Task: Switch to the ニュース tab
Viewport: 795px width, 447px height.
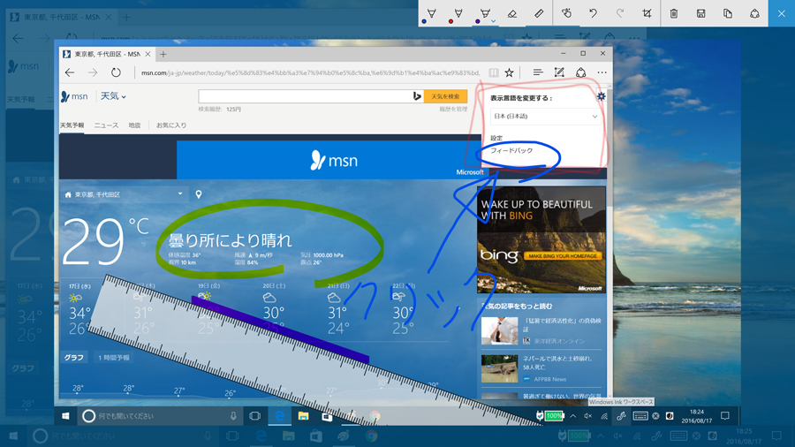Action: (106, 125)
